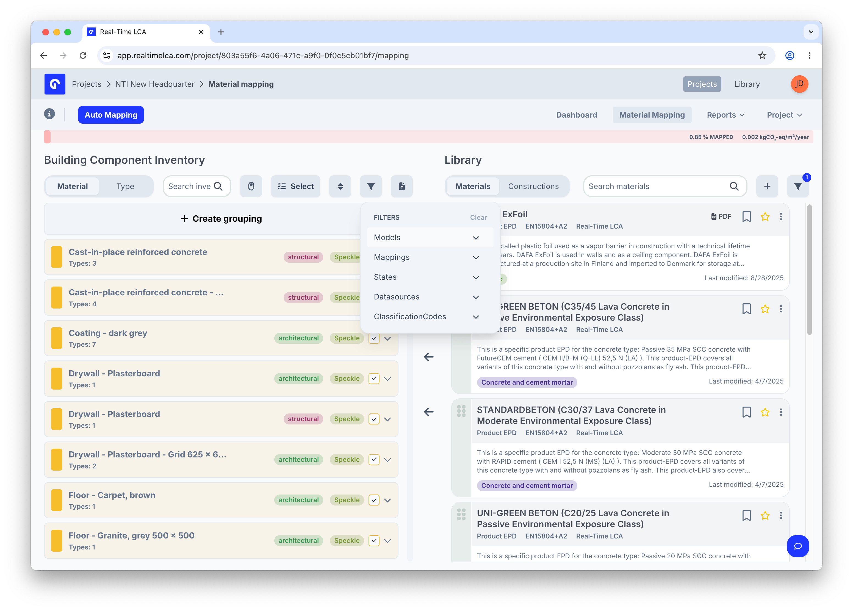
Task: Open the NTI New Headquarter breadcrumb
Action: [155, 84]
